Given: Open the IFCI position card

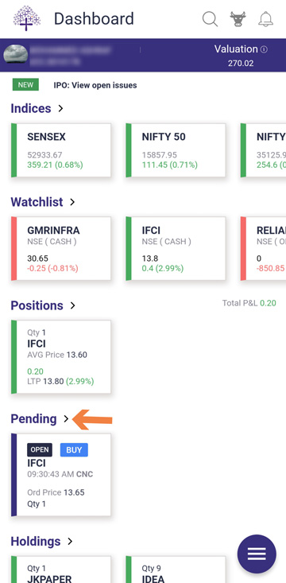Looking at the screenshot, I should pos(61,357).
